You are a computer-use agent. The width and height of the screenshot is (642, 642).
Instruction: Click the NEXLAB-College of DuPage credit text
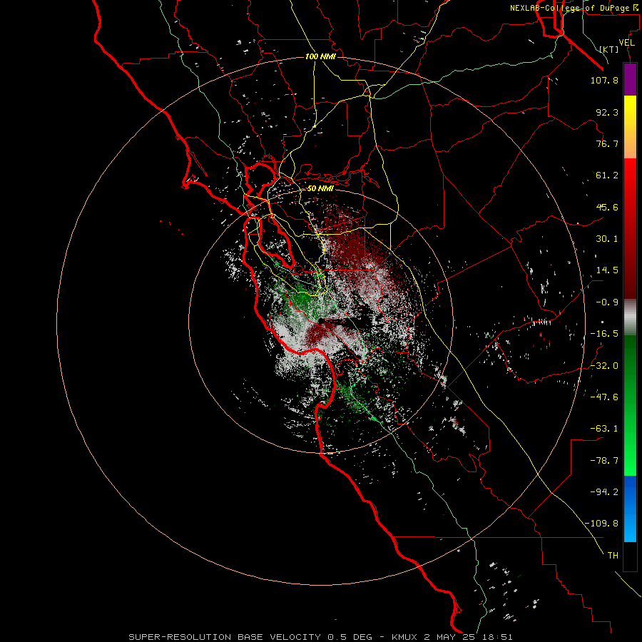tap(575, 8)
